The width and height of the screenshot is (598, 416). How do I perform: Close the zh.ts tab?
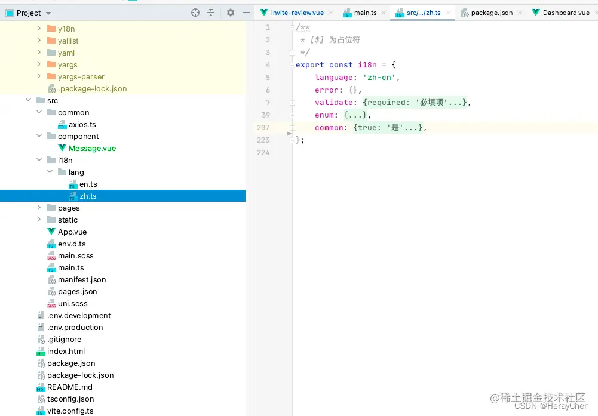(447, 13)
